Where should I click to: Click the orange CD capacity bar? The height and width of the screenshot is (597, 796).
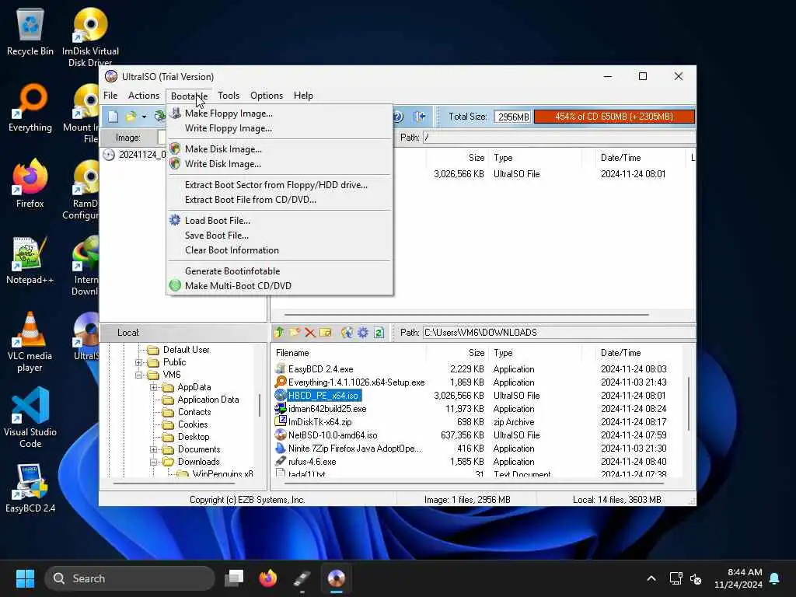[x=614, y=117]
